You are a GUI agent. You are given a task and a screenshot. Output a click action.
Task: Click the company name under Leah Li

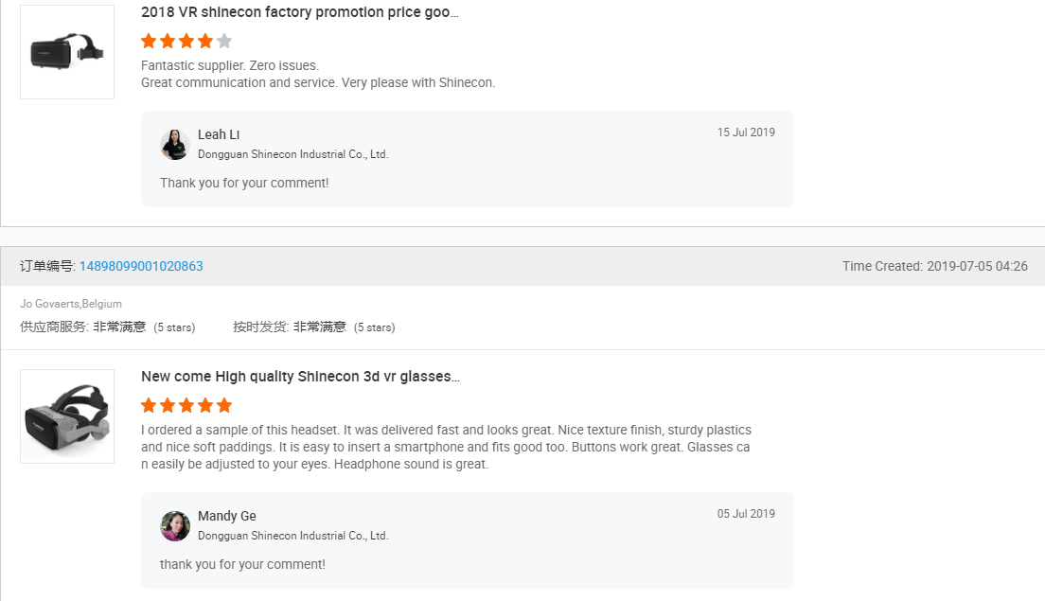point(292,154)
